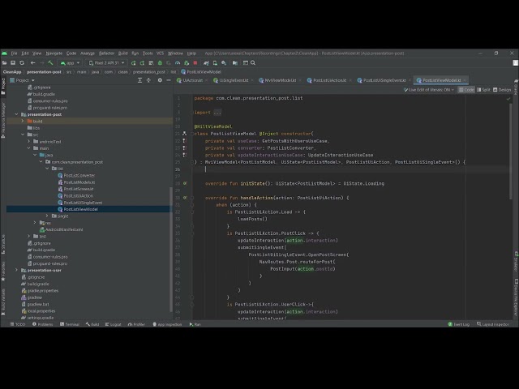This screenshot has height=389, width=519.
Task: Hide the Project panel with minus icon
Action: click(169, 80)
